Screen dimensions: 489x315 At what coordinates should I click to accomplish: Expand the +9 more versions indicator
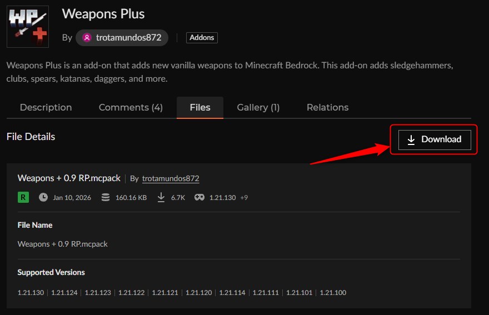tap(244, 197)
